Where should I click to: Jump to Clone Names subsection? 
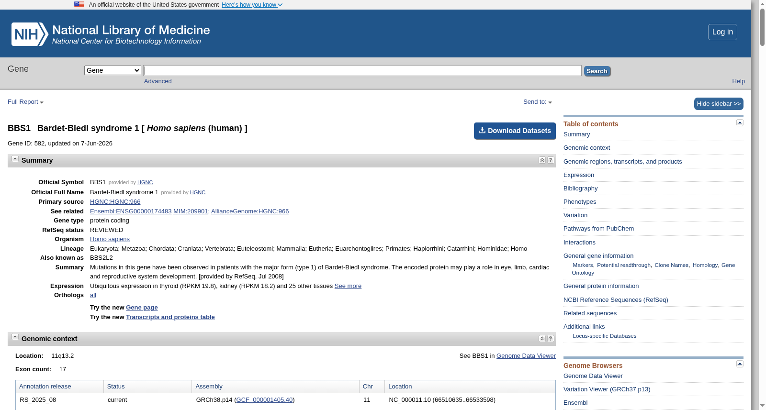point(671,265)
